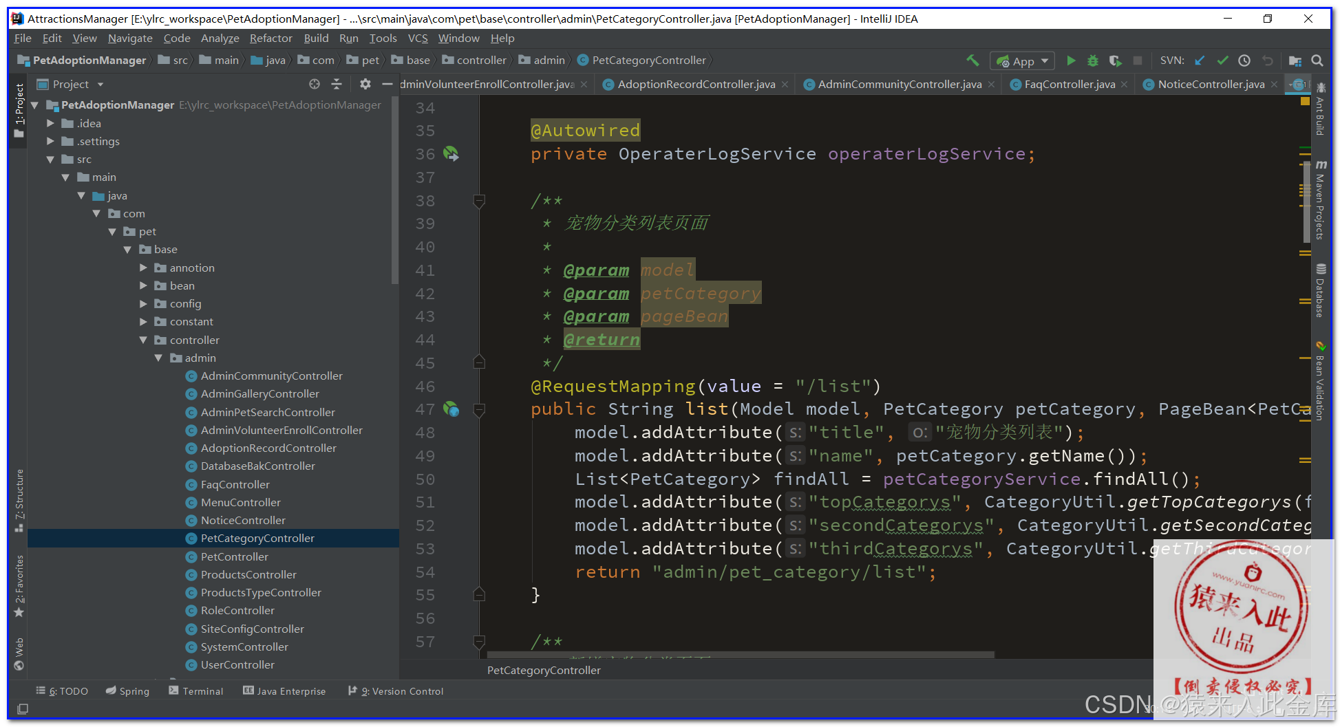The width and height of the screenshot is (1340, 727).
Task: Open 9: Version Control tool window
Action: pos(396,691)
